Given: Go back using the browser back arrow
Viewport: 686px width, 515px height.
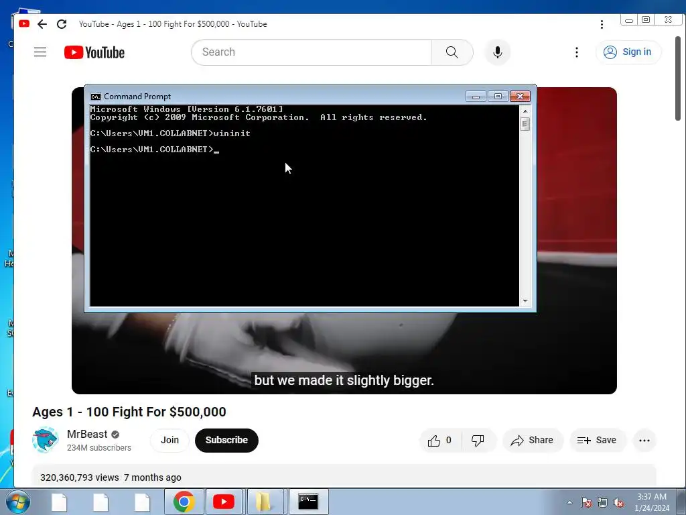Looking at the screenshot, I should (x=42, y=24).
